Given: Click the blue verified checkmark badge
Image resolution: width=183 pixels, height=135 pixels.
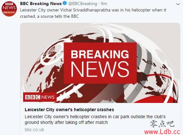Looking at the screenshot, I should click(x=65, y=3).
